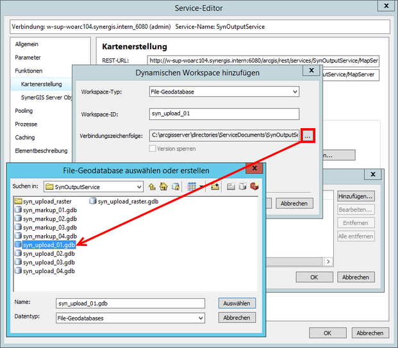398x348 pixels.
Task: Click the New Folder icon
Action: coord(231,186)
